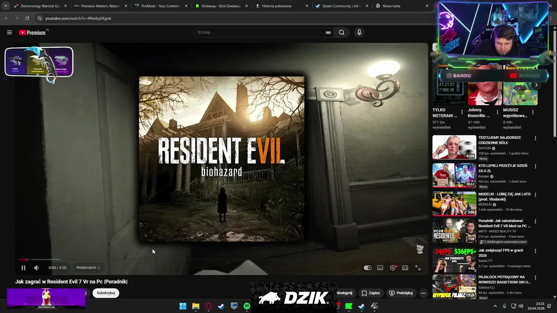Open the Rozpoczęcie chapter selector
The image size is (557, 313).
pyautogui.click(x=88, y=268)
